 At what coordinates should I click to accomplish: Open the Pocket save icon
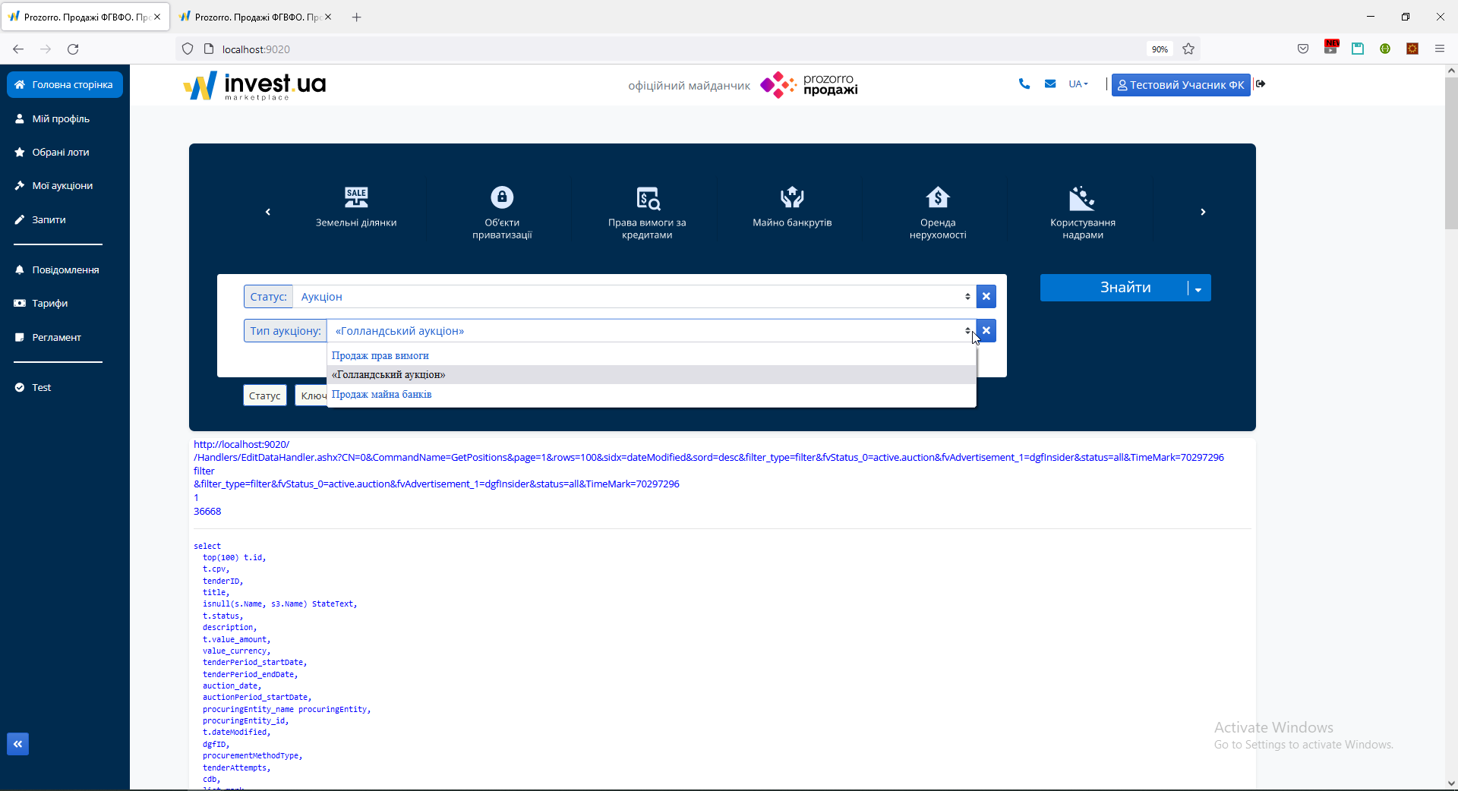pos(1303,49)
